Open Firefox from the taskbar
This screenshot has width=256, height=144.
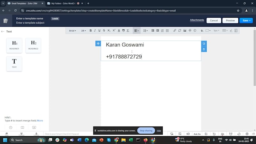click(x=145, y=140)
